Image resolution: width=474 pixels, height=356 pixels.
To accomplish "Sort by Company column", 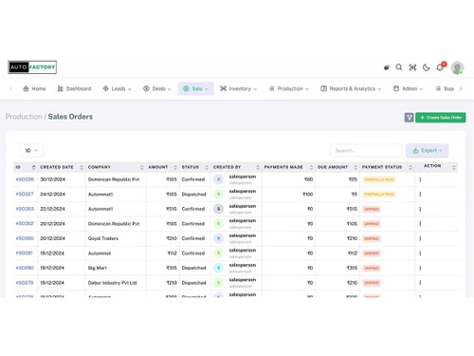I will point(116,167).
